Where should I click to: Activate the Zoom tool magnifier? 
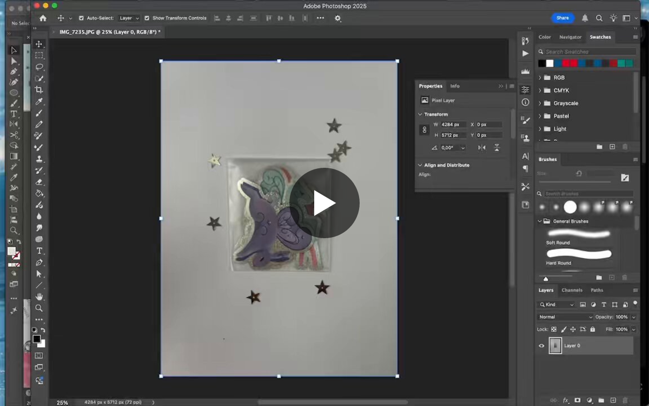39,308
